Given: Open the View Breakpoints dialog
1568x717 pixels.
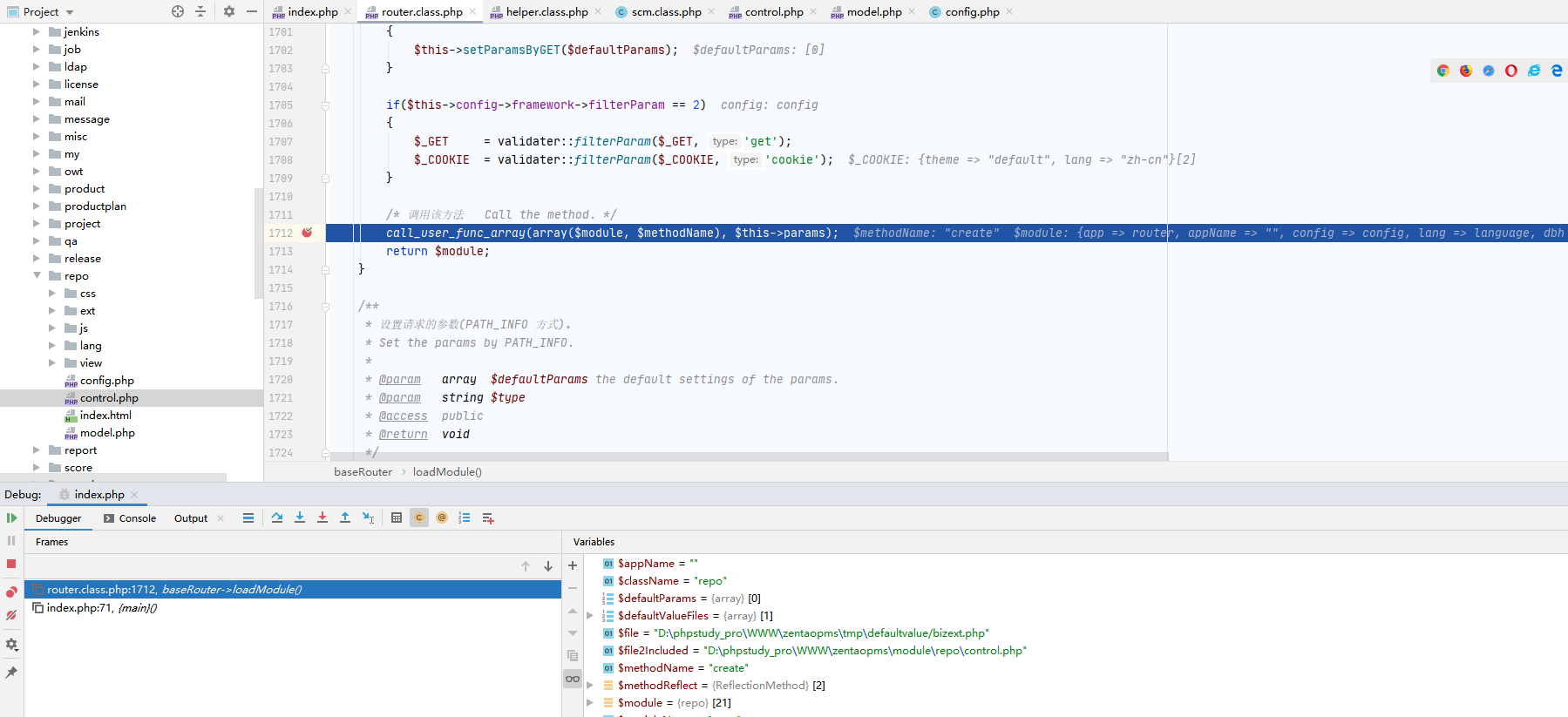Looking at the screenshot, I should pyautogui.click(x=11, y=592).
